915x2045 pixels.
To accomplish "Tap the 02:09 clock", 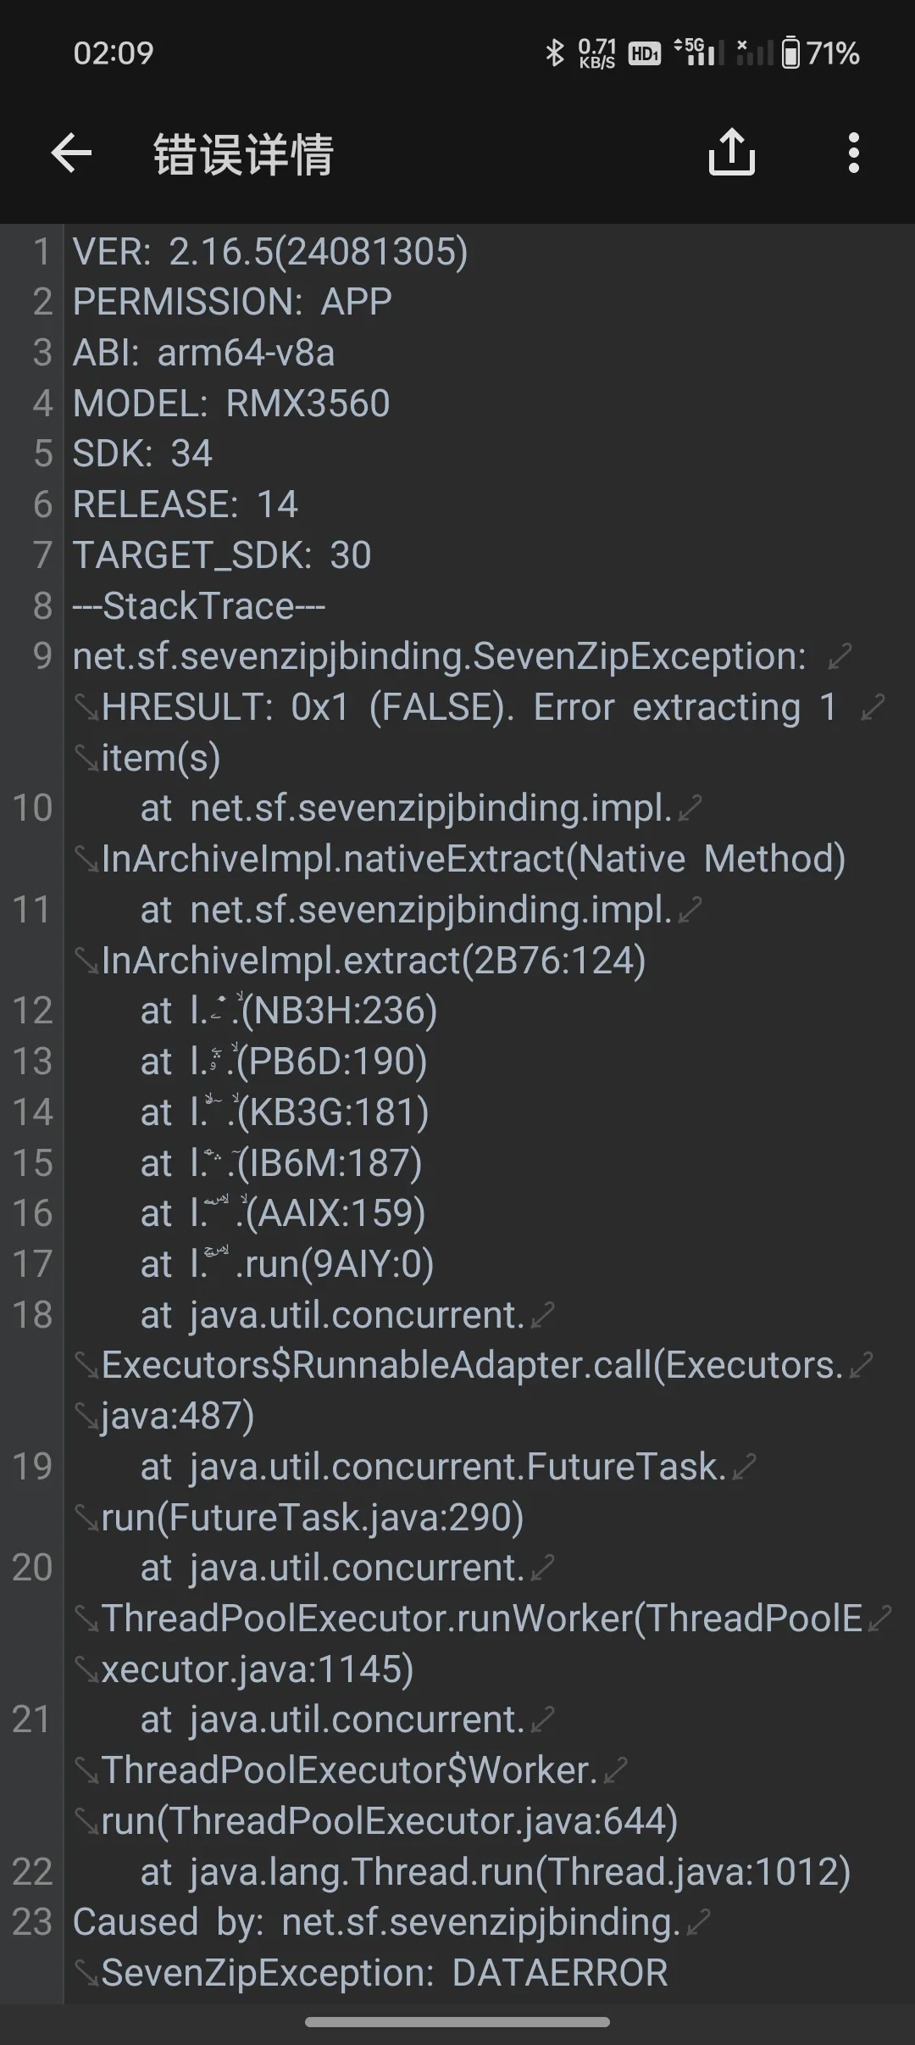I will 114,53.
